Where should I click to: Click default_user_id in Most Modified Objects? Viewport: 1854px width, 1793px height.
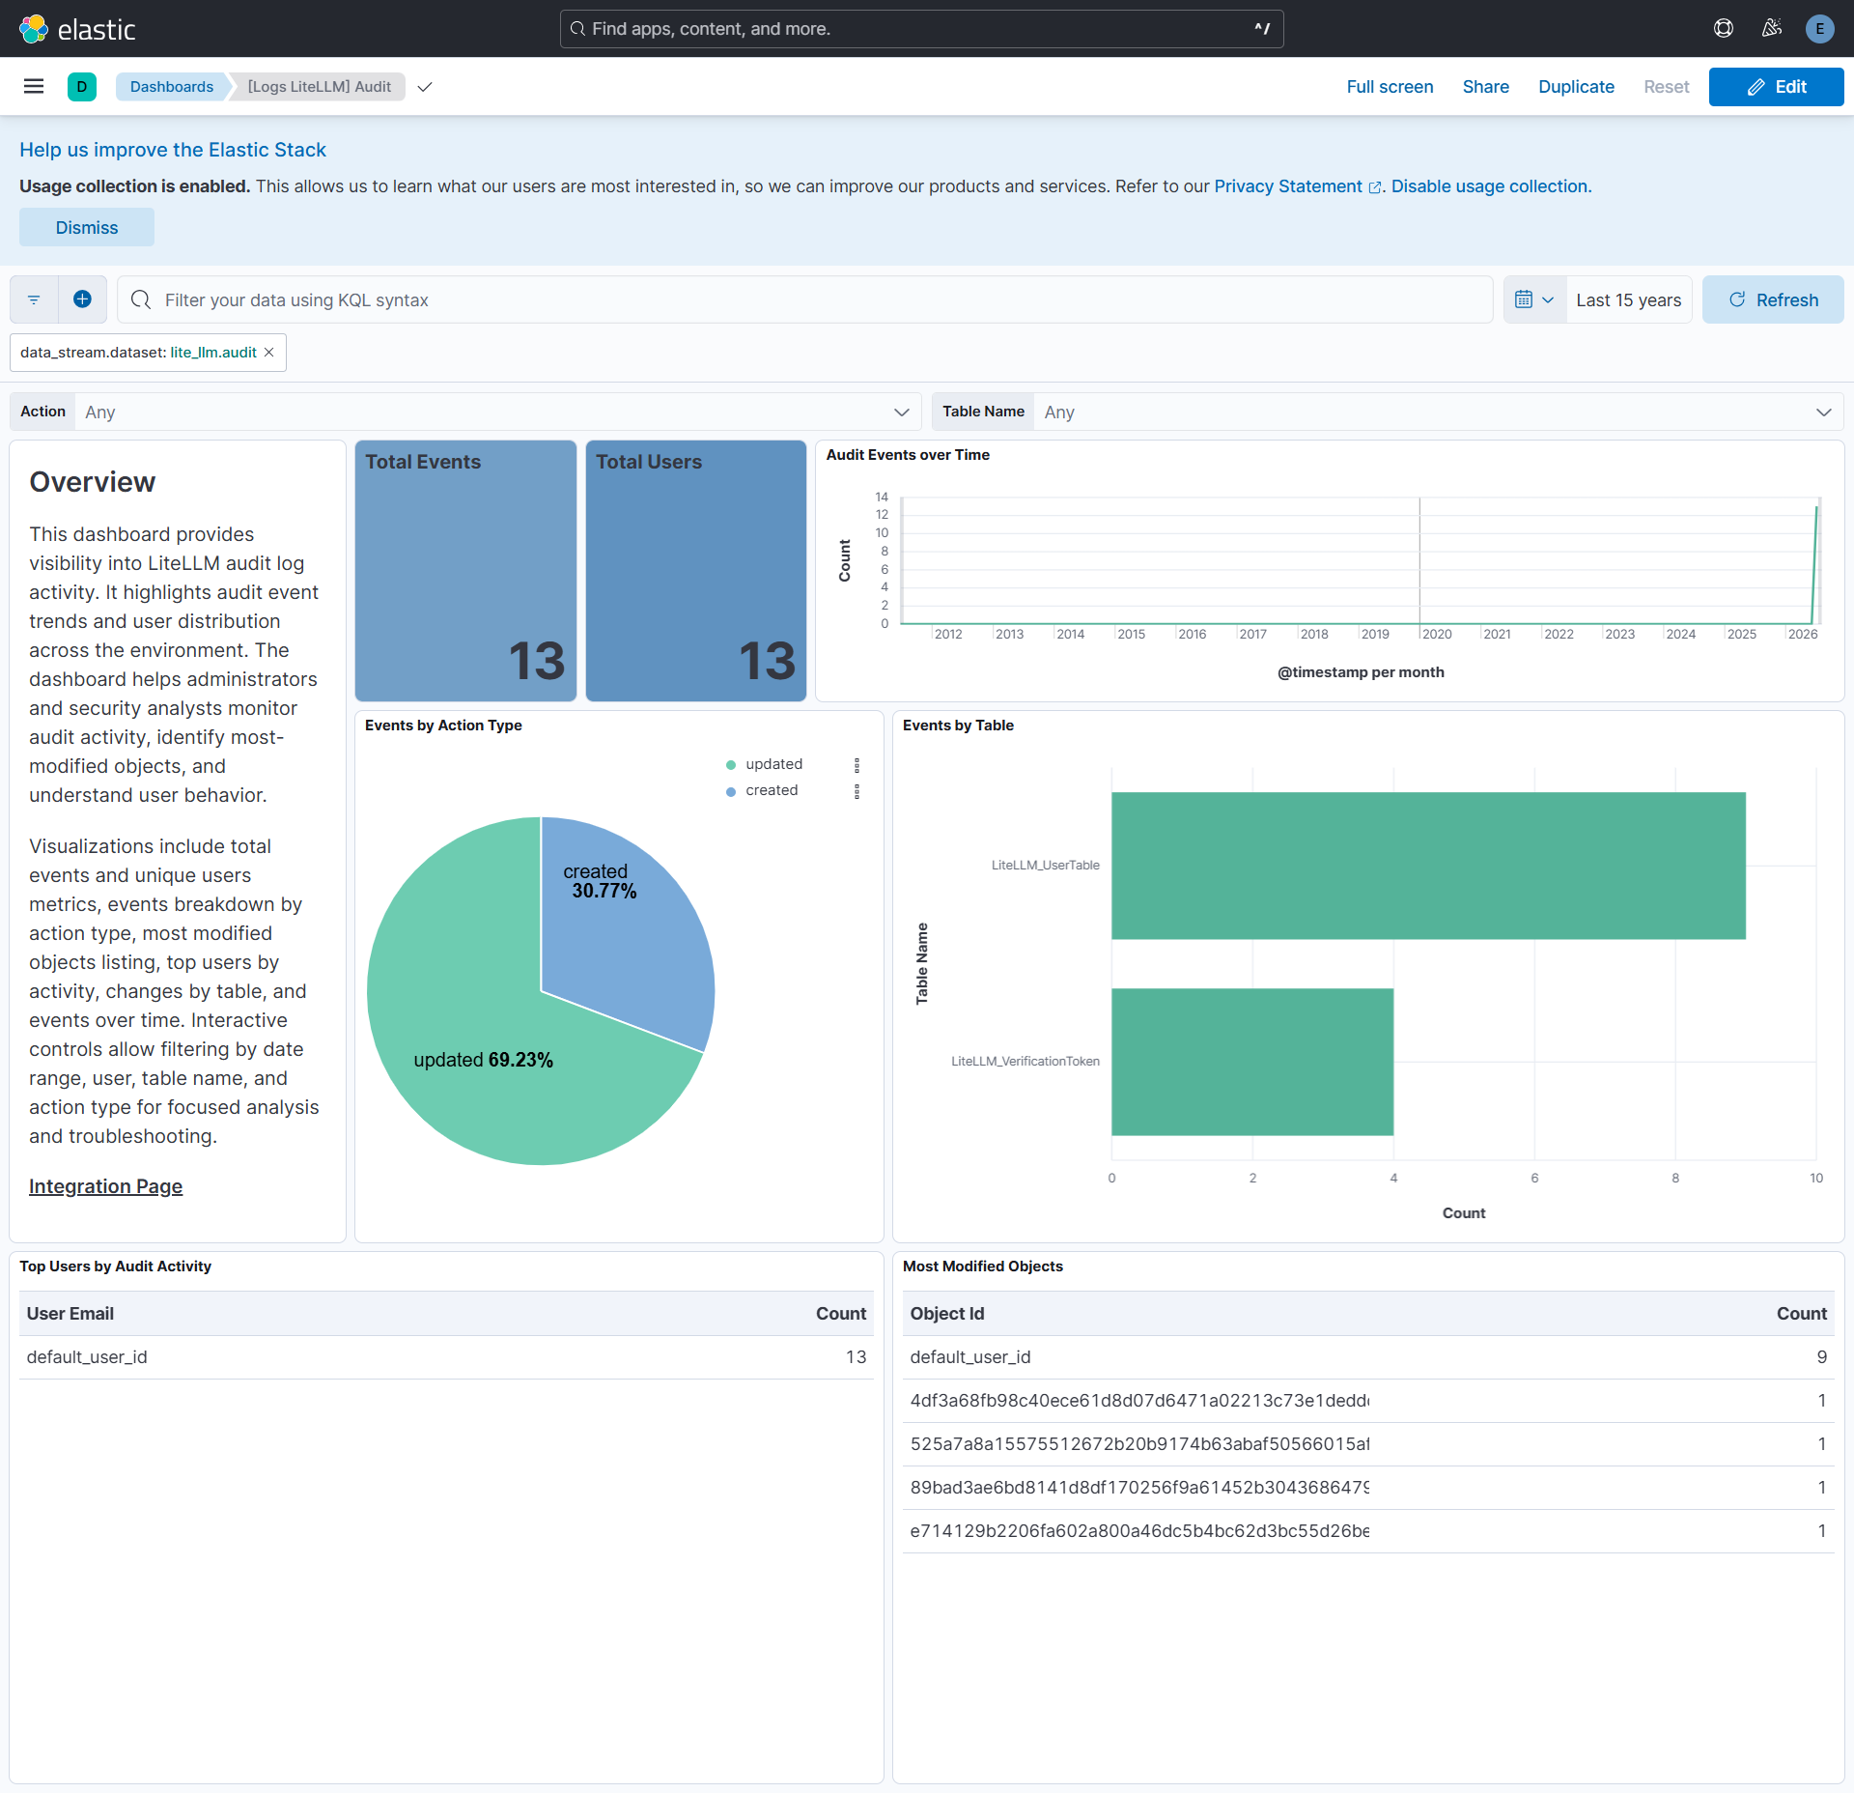point(969,1357)
